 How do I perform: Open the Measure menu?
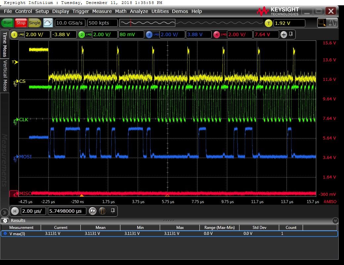click(x=102, y=11)
